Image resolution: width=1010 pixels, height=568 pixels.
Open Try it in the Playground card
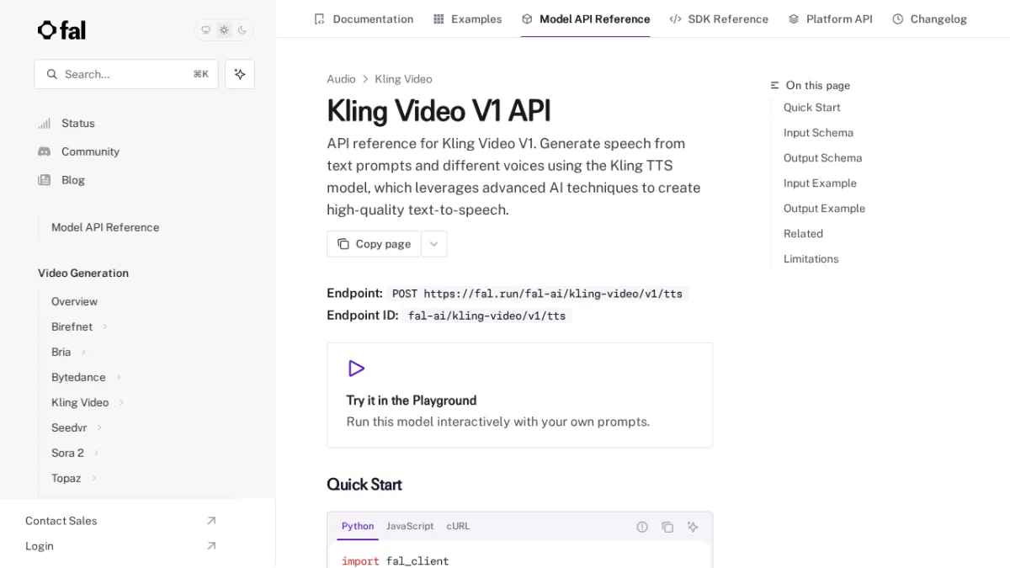click(x=519, y=395)
